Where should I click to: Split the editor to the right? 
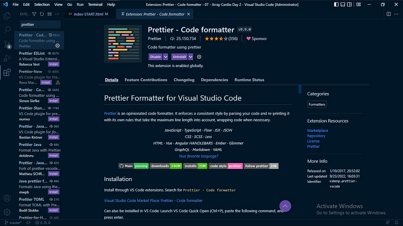click(x=388, y=14)
